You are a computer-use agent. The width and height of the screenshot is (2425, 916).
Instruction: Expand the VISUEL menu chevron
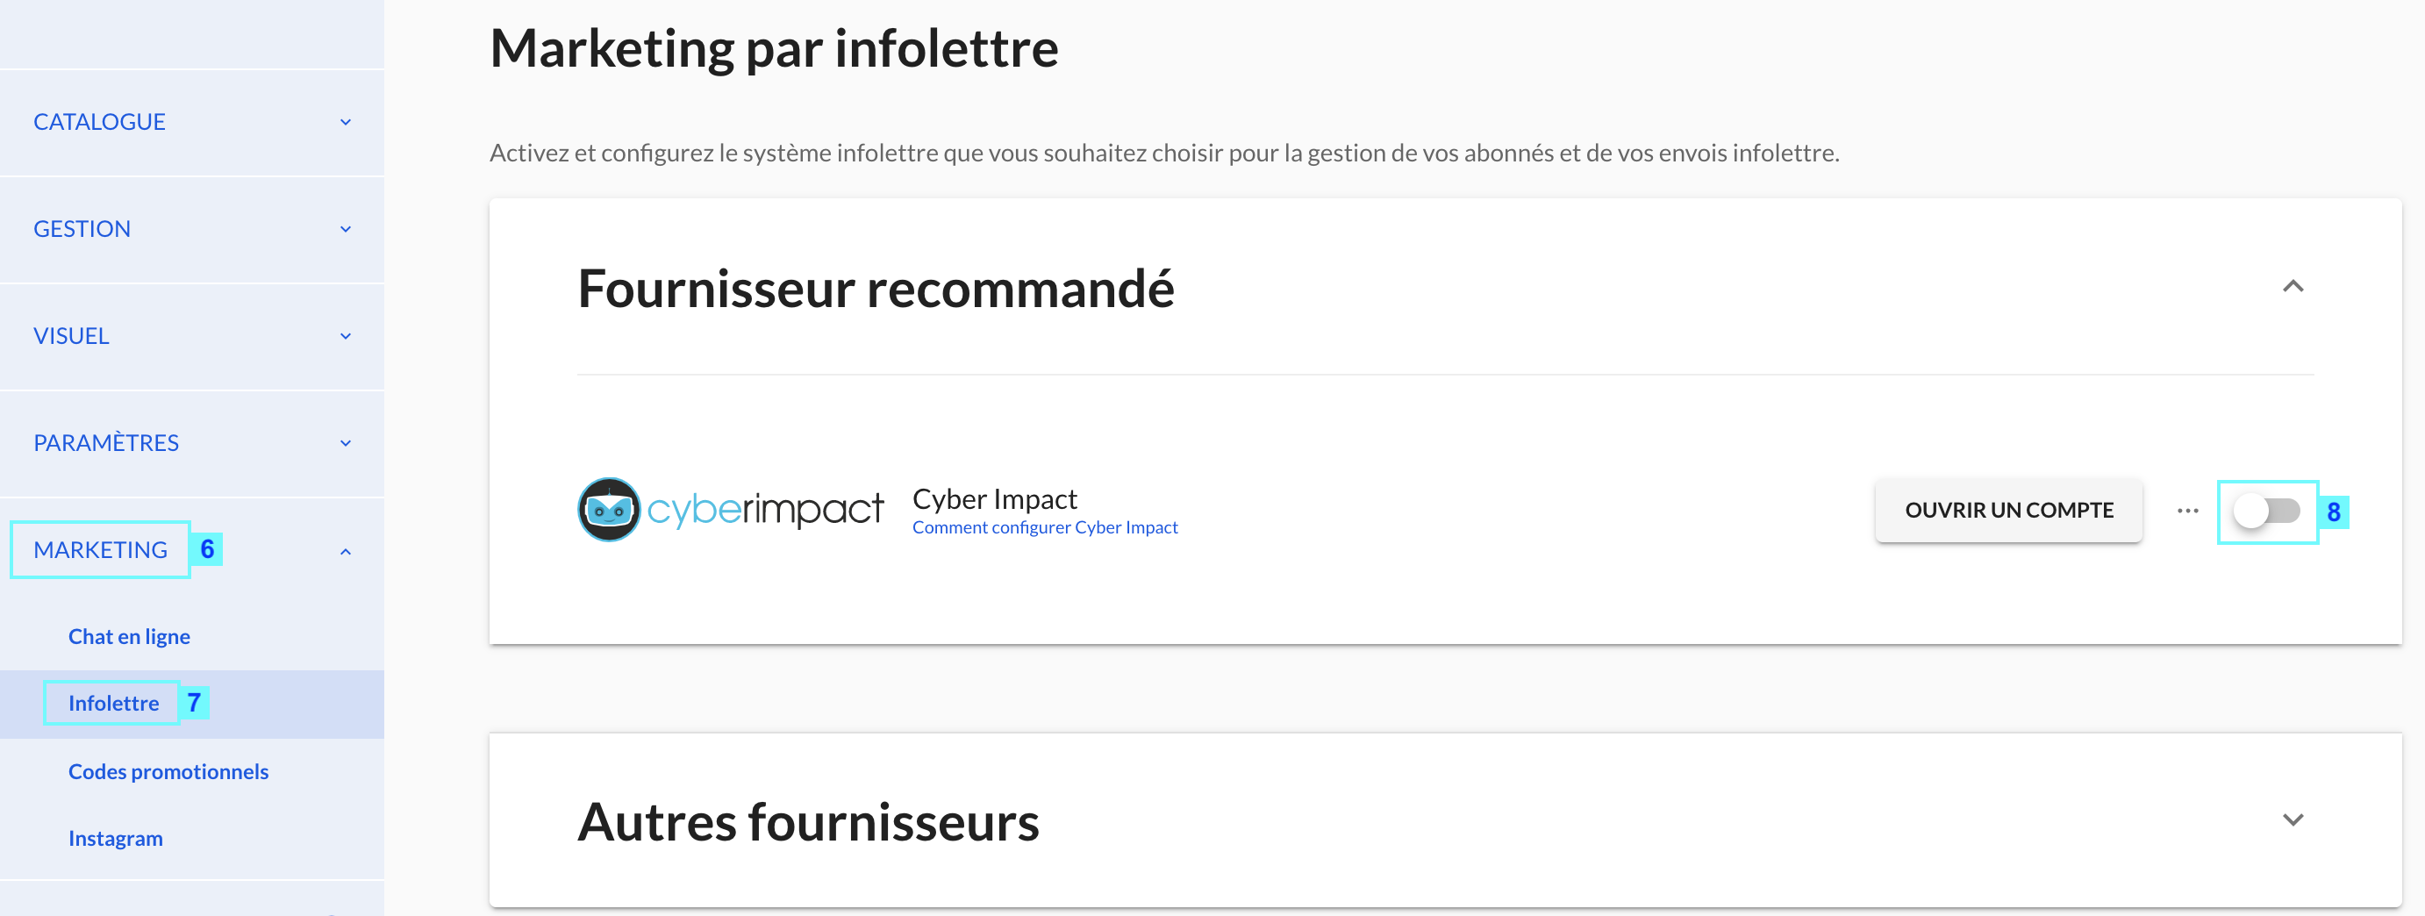pos(346,336)
